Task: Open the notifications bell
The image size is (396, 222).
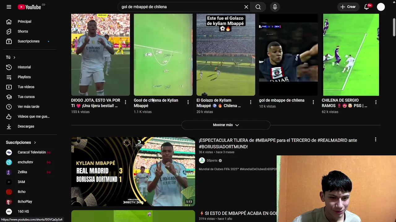Action: tap(367, 7)
